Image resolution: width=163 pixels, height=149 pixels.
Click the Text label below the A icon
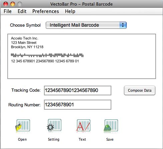tap(82, 139)
